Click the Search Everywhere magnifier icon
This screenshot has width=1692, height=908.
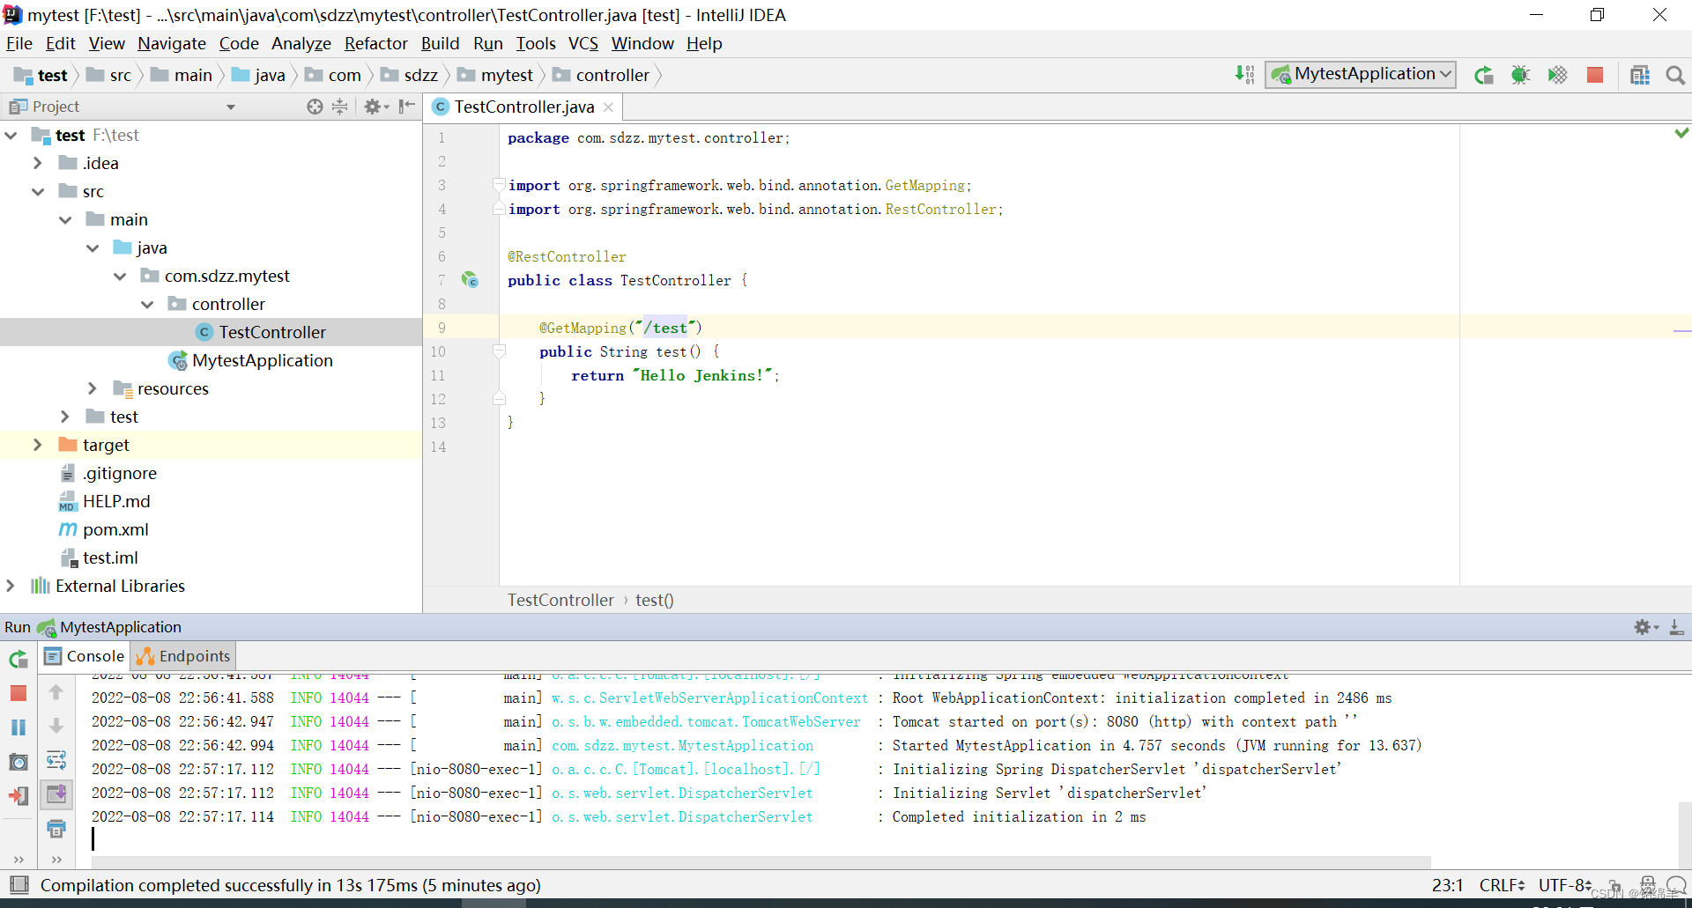(x=1675, y=75)
